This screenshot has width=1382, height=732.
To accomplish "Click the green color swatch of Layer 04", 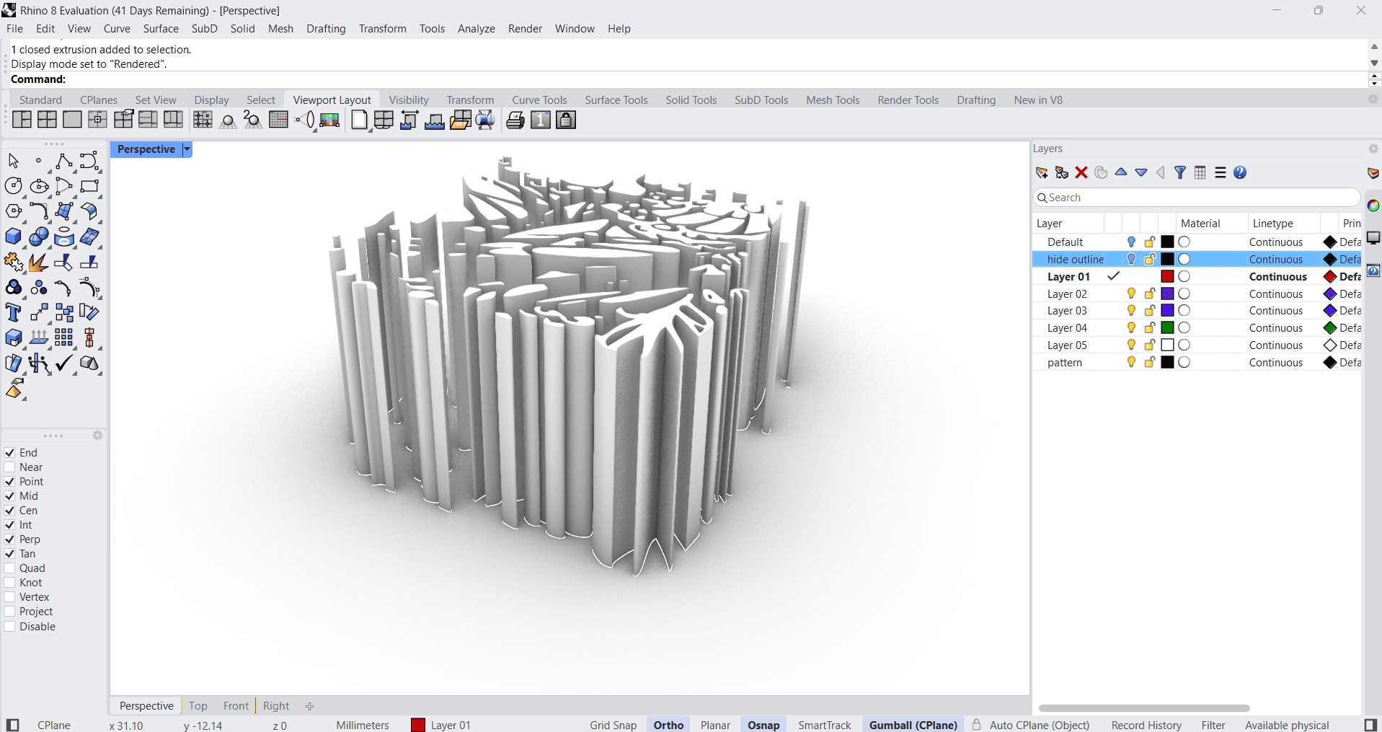I will tap(1167, 328).
